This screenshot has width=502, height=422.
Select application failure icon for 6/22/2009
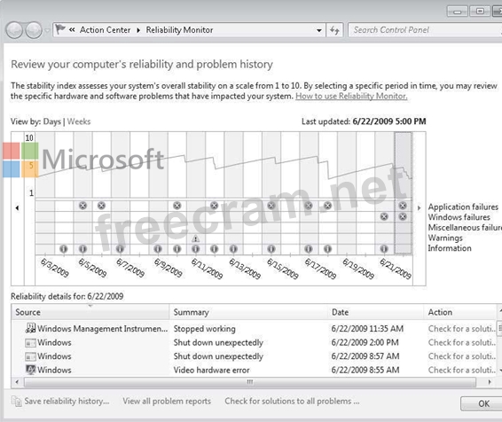(403, 206)
